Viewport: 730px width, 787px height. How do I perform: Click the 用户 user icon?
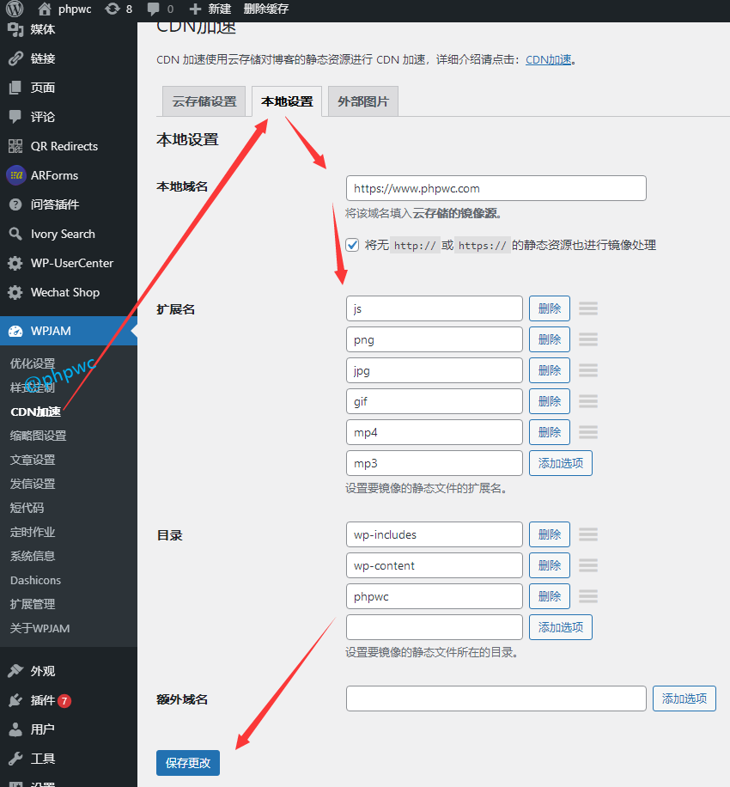[x=15, y=729]
